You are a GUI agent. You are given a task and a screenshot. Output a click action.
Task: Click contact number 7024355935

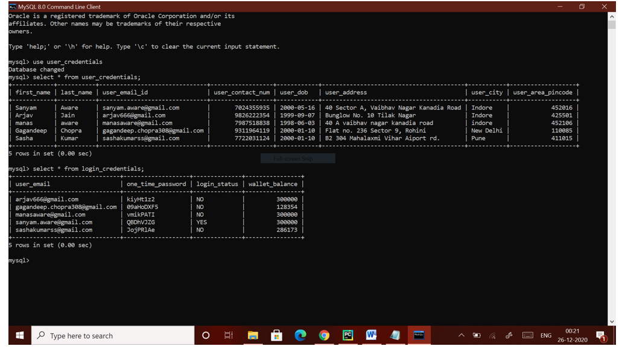(x=252, y=108)
